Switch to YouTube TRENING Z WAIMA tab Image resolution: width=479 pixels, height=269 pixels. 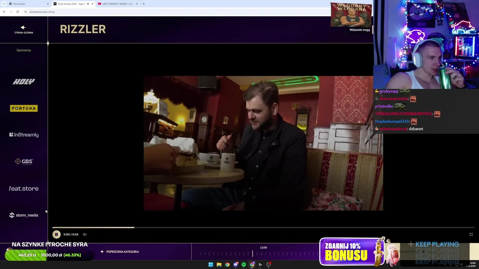[117, 4]
